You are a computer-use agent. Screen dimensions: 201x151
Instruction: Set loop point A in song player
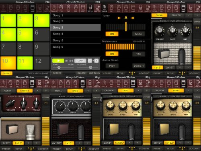point(90,61)
